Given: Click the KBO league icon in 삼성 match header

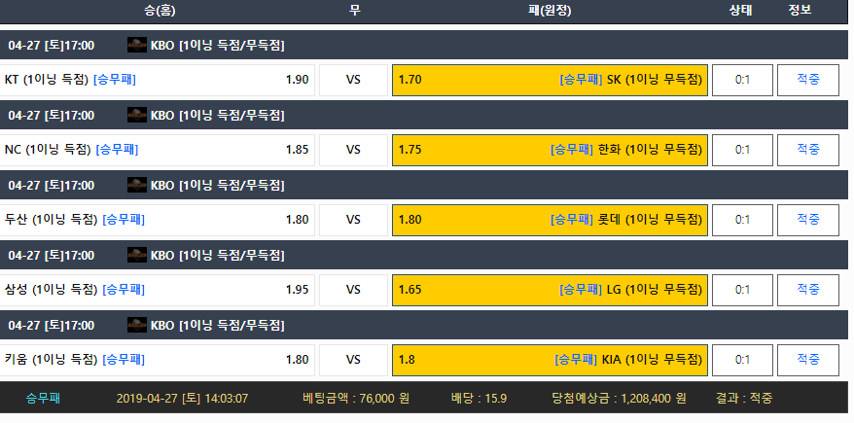Looking at the screenshot, I should (x=137, y=255).
